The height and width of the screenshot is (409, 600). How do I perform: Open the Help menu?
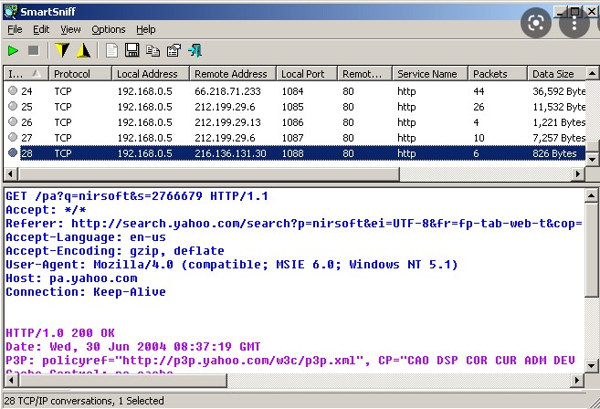coord(146,29)
